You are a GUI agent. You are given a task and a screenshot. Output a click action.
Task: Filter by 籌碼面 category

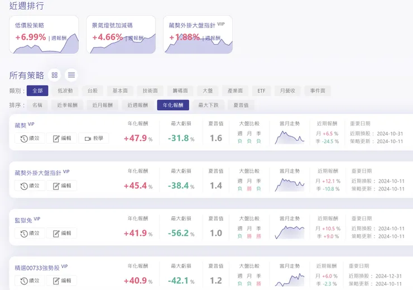180,91
